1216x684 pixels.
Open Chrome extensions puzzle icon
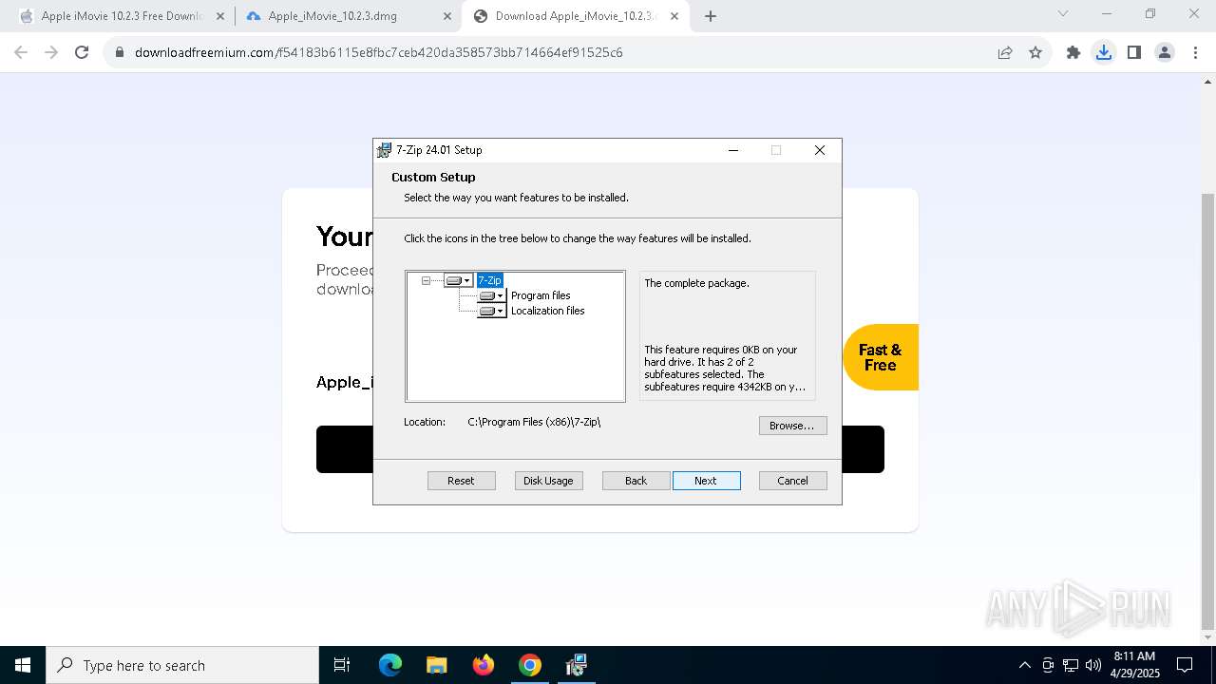[1073, 52]
